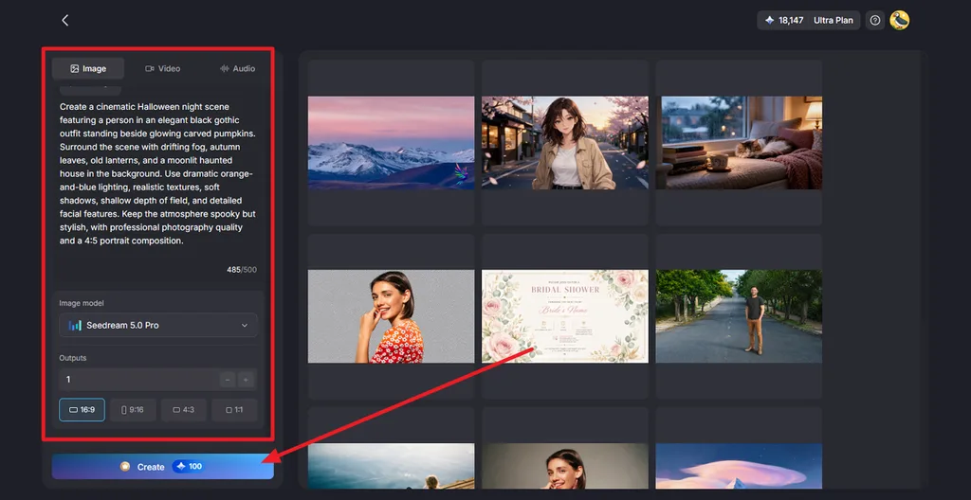
Task: Open the user profile avatar
Action: 899,21
